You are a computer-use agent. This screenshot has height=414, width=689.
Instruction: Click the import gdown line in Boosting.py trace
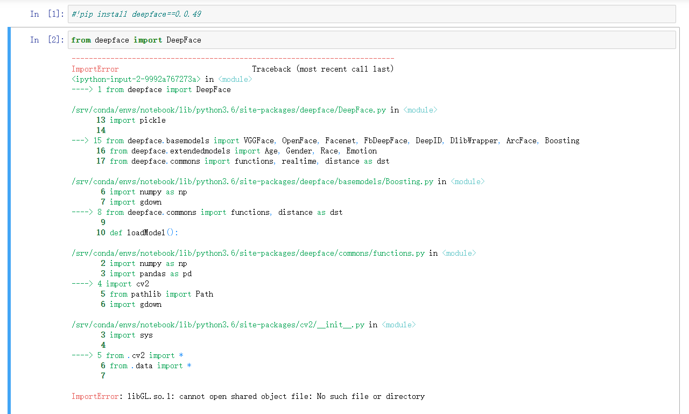(x=137, y=202)
